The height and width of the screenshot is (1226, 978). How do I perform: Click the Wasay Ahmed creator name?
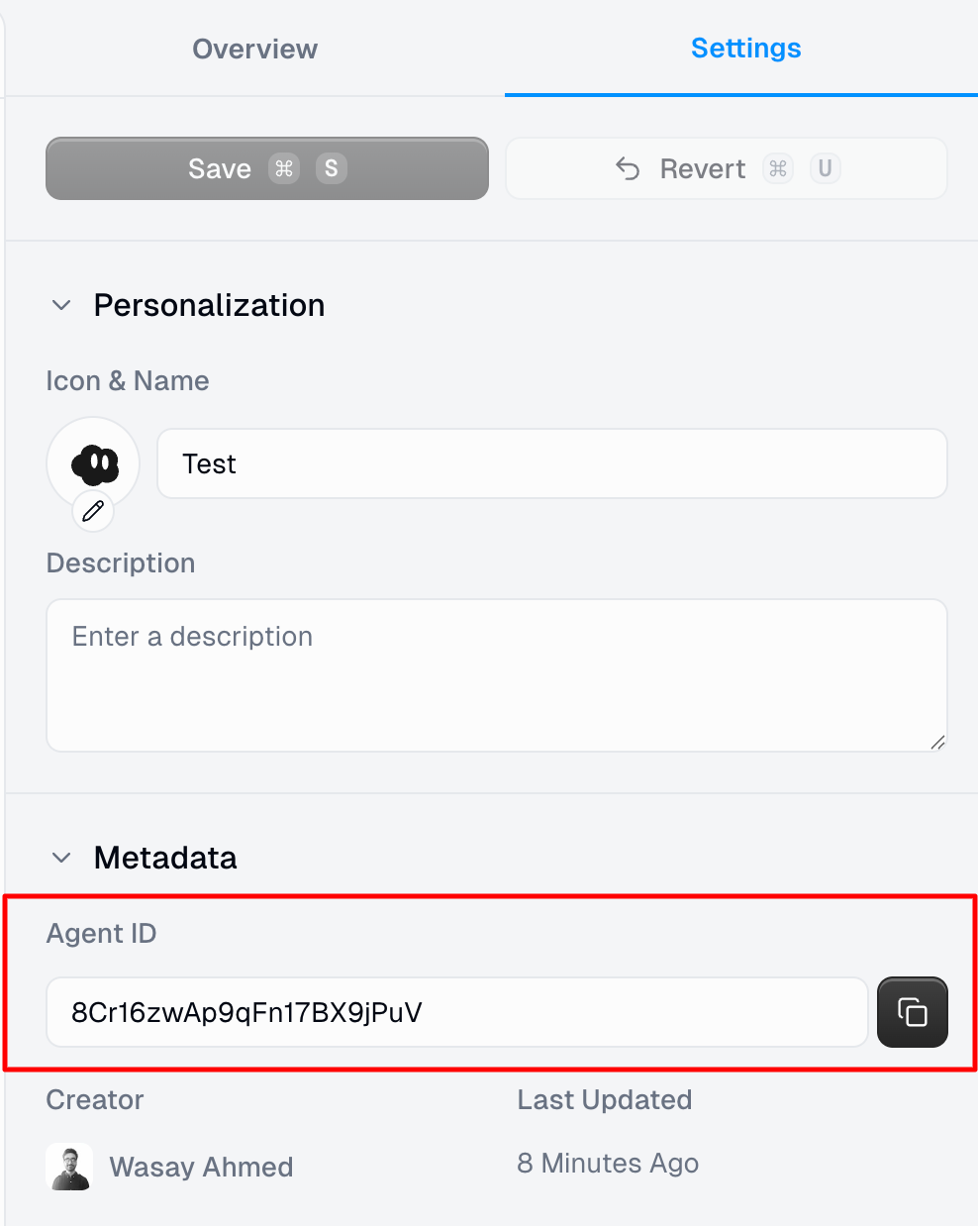pos(201,1167)
